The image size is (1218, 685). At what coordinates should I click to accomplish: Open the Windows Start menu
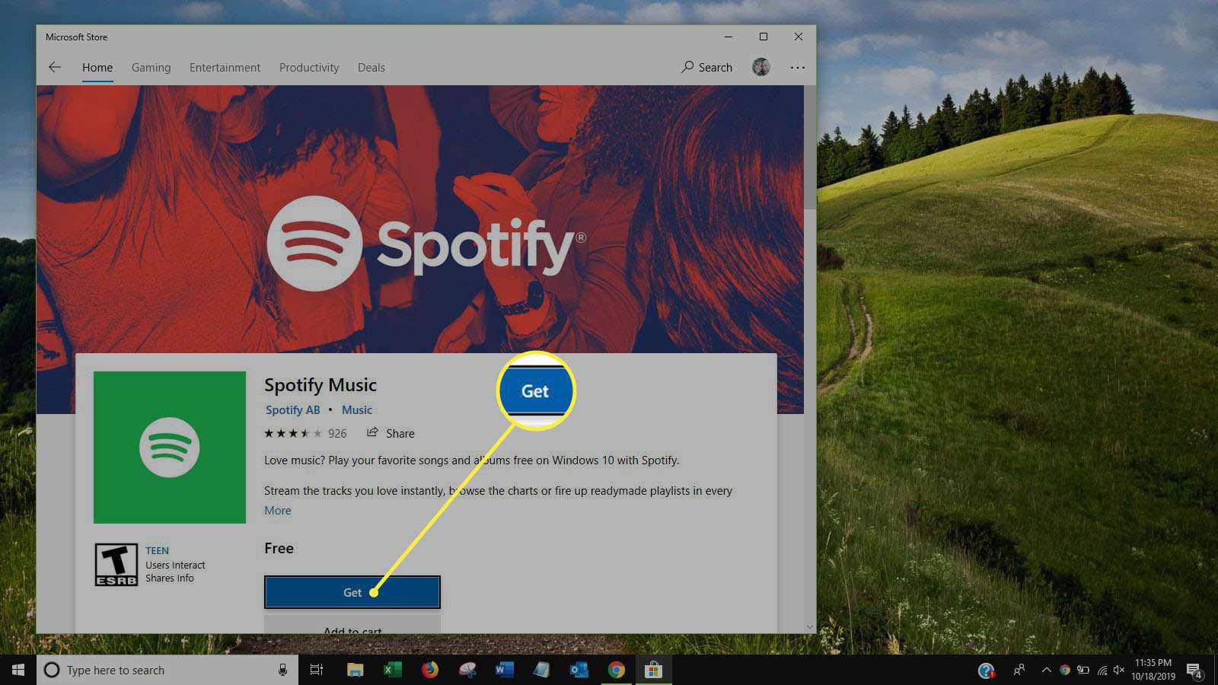pos(18,670)
